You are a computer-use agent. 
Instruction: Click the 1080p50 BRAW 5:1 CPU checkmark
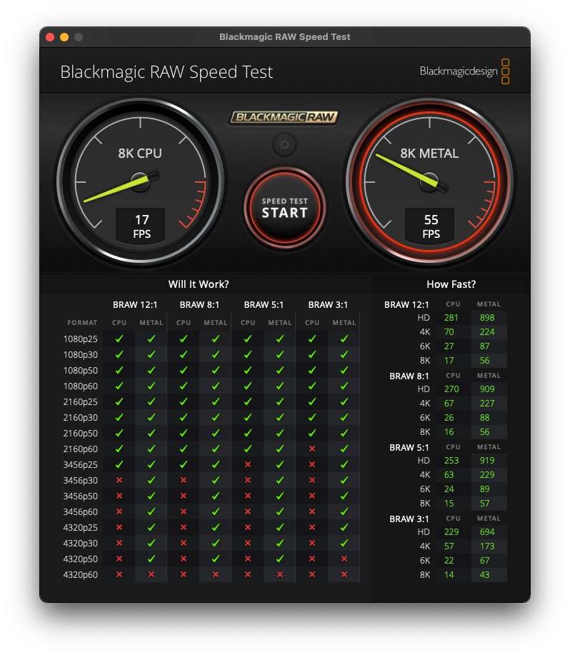[x=248, y=370]
